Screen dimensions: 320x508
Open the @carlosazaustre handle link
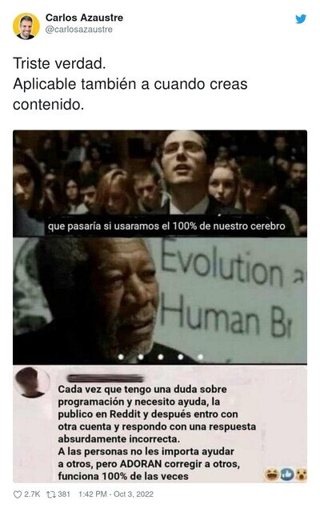click(79, 30)
